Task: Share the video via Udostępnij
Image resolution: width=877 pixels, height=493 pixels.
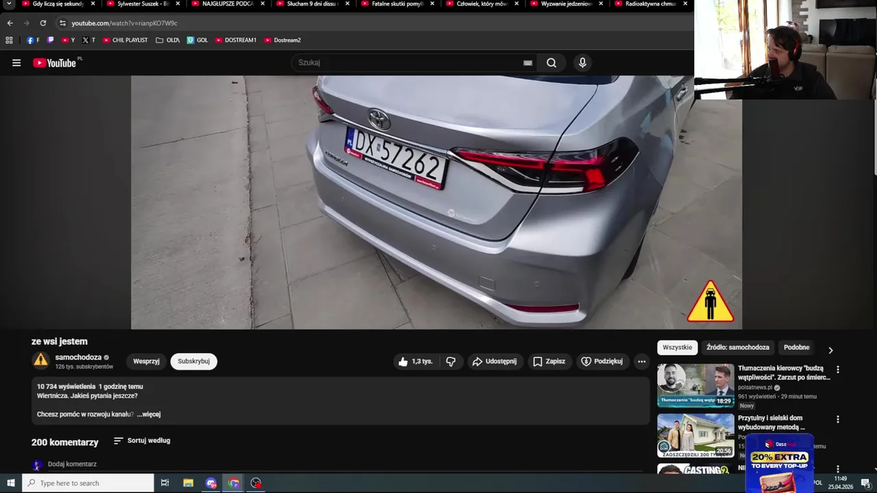Action: pyautogui.click(x=495, y=362)
